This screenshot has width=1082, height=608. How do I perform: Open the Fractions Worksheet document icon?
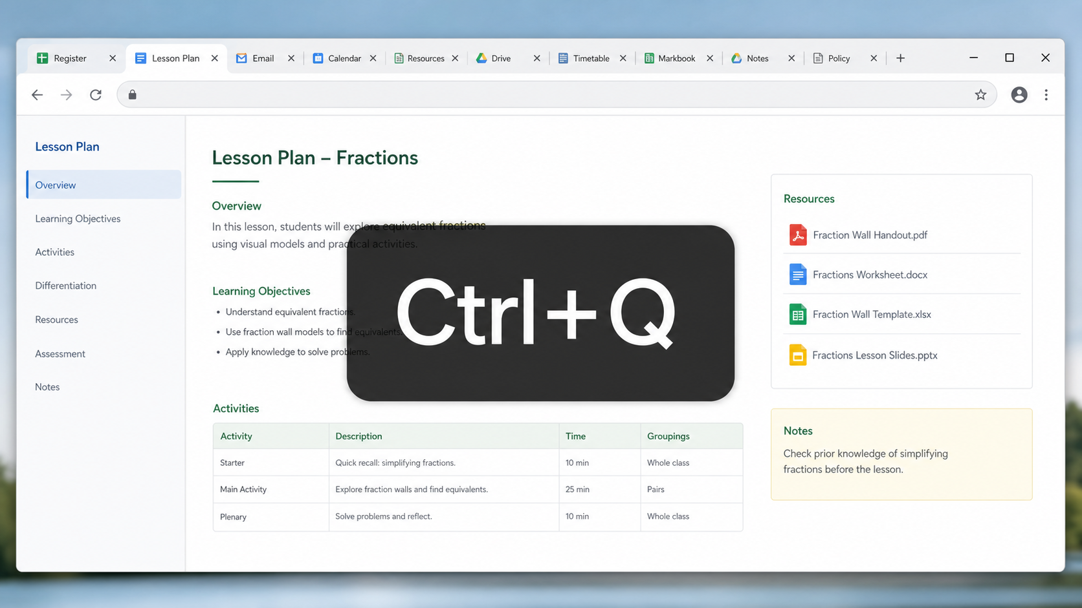[x=798, y=275]
